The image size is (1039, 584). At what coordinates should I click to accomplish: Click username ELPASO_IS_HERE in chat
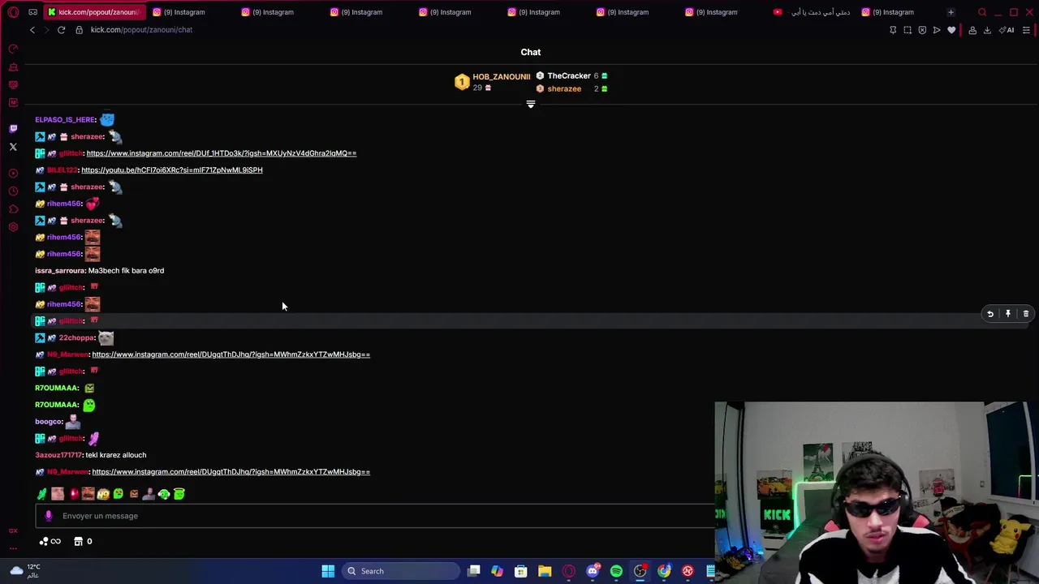(x=65, y=120)
